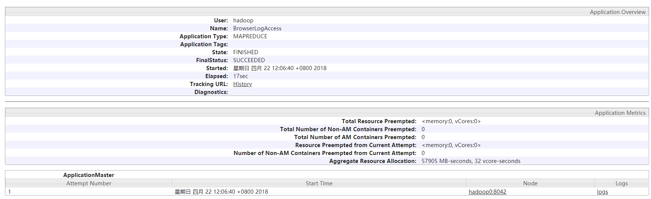Click the Total Resource Preempted value
Viewport: 651px width, 199px height.
[x=451, y=121]
